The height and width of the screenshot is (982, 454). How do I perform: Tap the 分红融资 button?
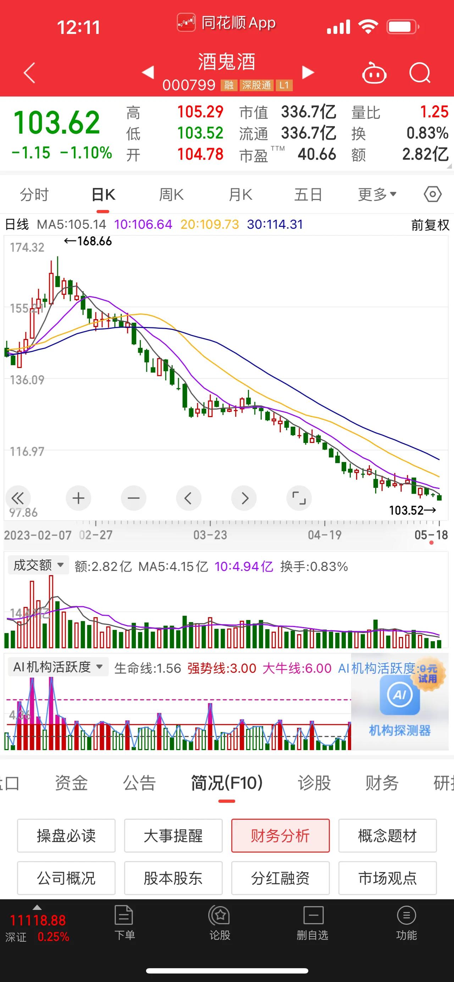coord(280,878)
